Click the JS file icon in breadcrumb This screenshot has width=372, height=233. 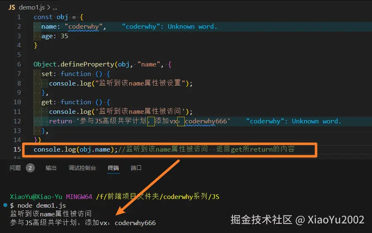click(12, 7)
